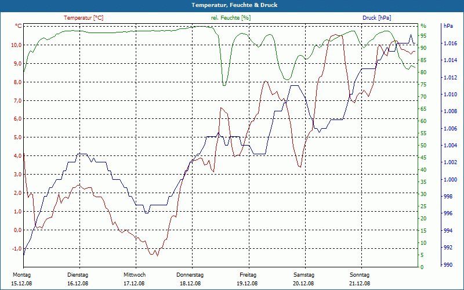Click the '4,0' temperature axis value
This screenshot has height=290, width=464.
[17, 155]
